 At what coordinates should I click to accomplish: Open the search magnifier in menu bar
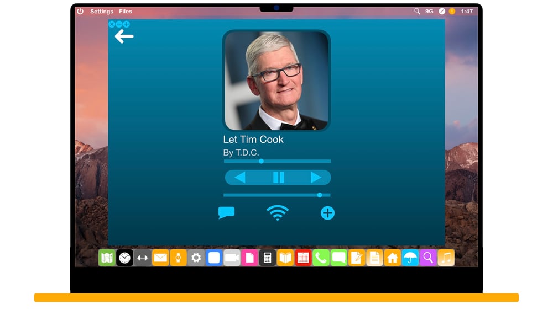[x=417, y=11]
